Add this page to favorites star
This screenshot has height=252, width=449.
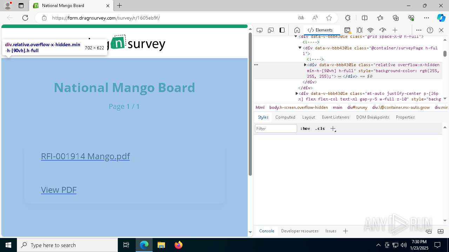329,18
